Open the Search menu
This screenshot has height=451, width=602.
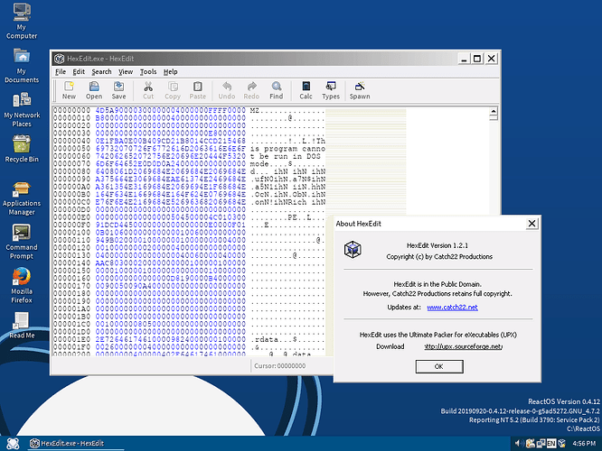[101, 71]
